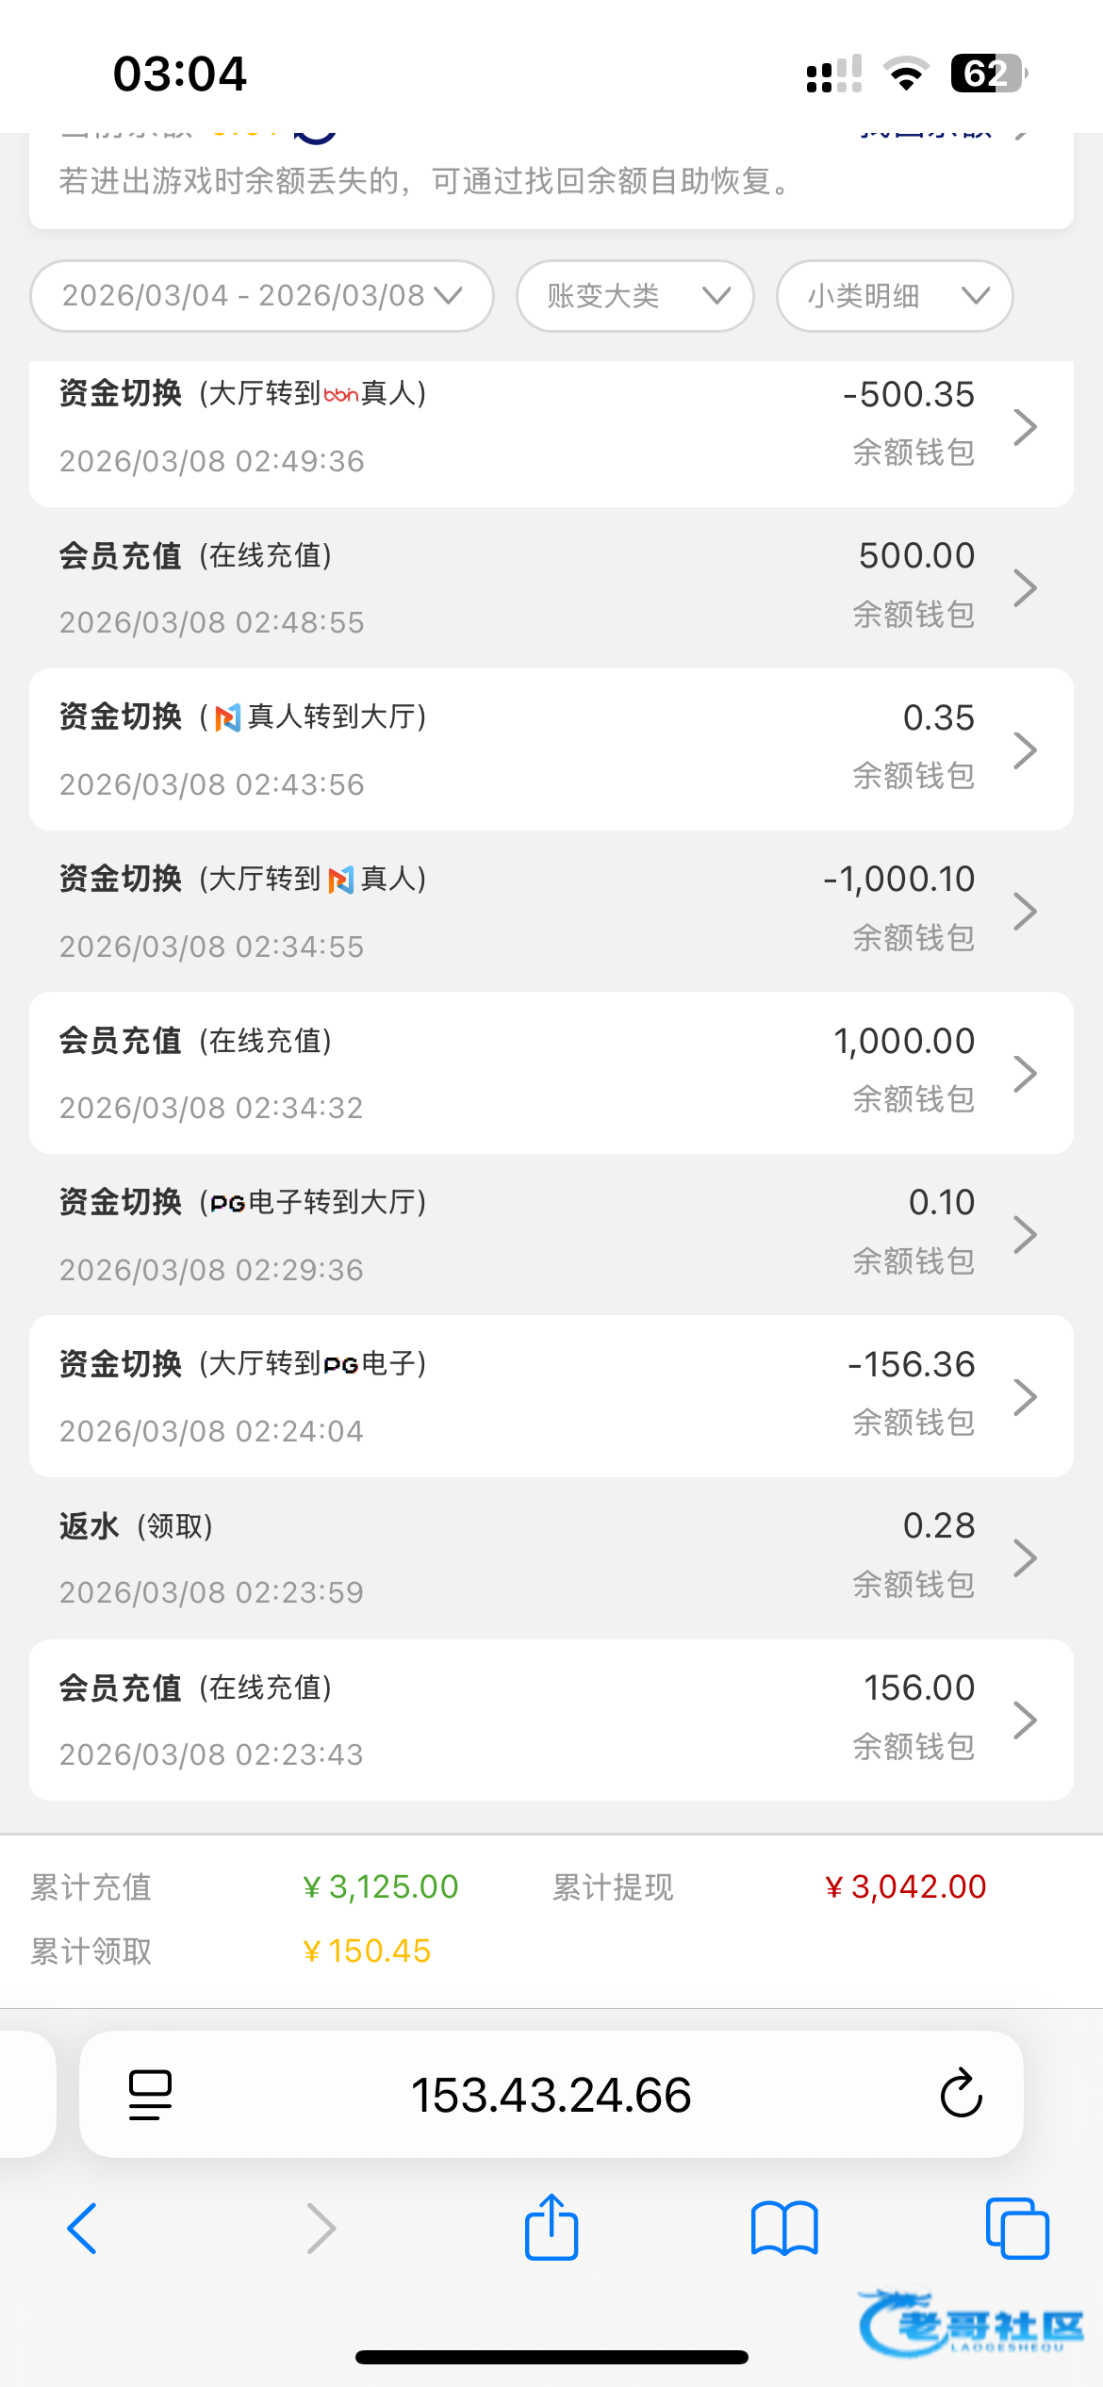Expand the 账变大类 category dropdown
The height and width of the screenshot is (2387, 1103).
click(635, 296)
